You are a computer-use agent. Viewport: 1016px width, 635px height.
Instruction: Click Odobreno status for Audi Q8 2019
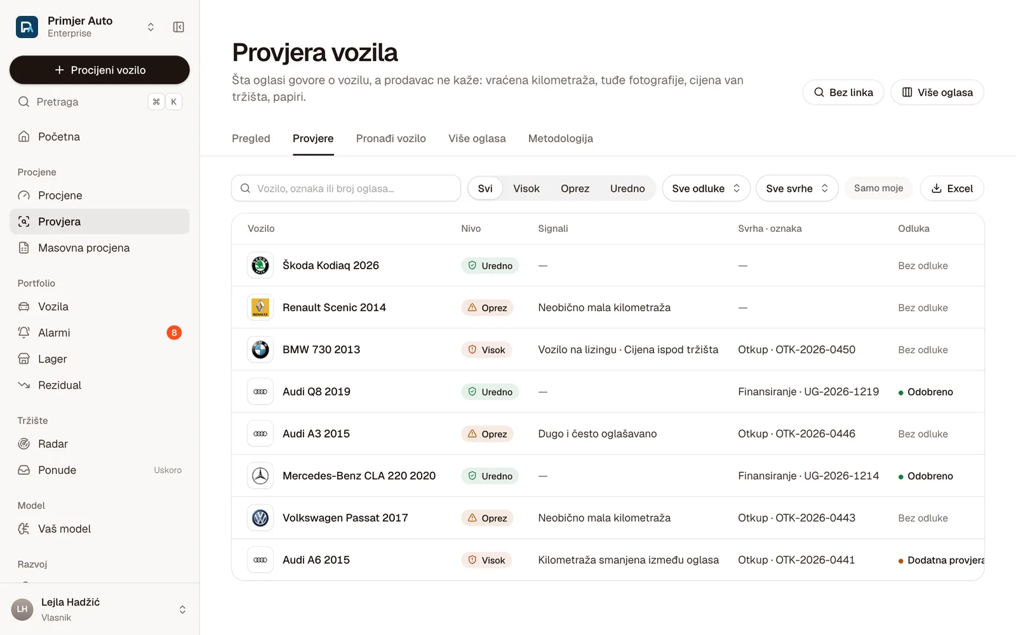coord(926,392)
